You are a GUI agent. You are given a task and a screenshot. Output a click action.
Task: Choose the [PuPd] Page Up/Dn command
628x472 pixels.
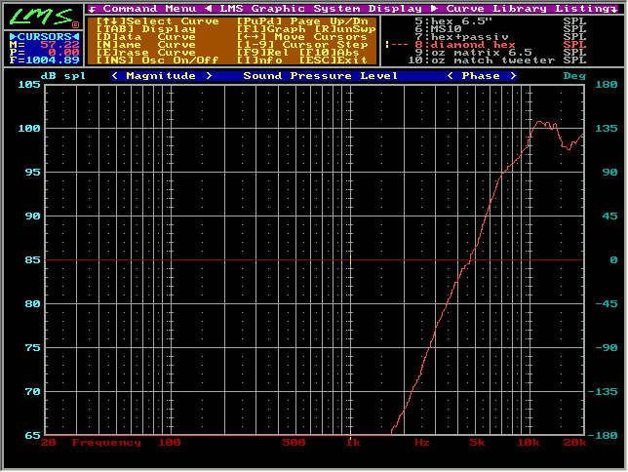pos(302,21)
